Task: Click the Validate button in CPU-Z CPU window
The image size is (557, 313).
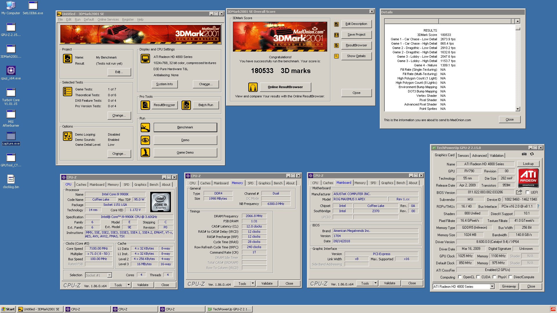Action: click(x=143, y=285)
